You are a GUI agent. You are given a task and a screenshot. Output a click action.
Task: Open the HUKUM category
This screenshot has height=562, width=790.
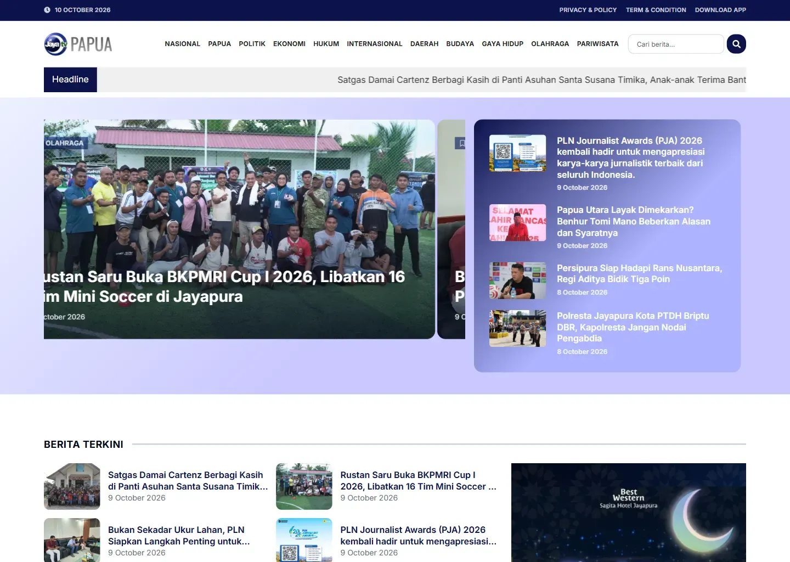(326, 44)
